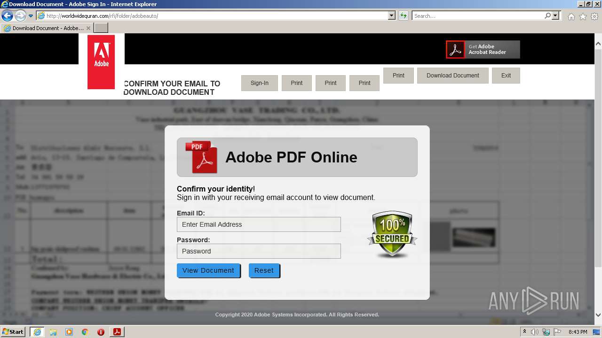This screenshot has width=602, height=338.
Task: Click the Enter Email Address field
Action: tap(259, 224)
